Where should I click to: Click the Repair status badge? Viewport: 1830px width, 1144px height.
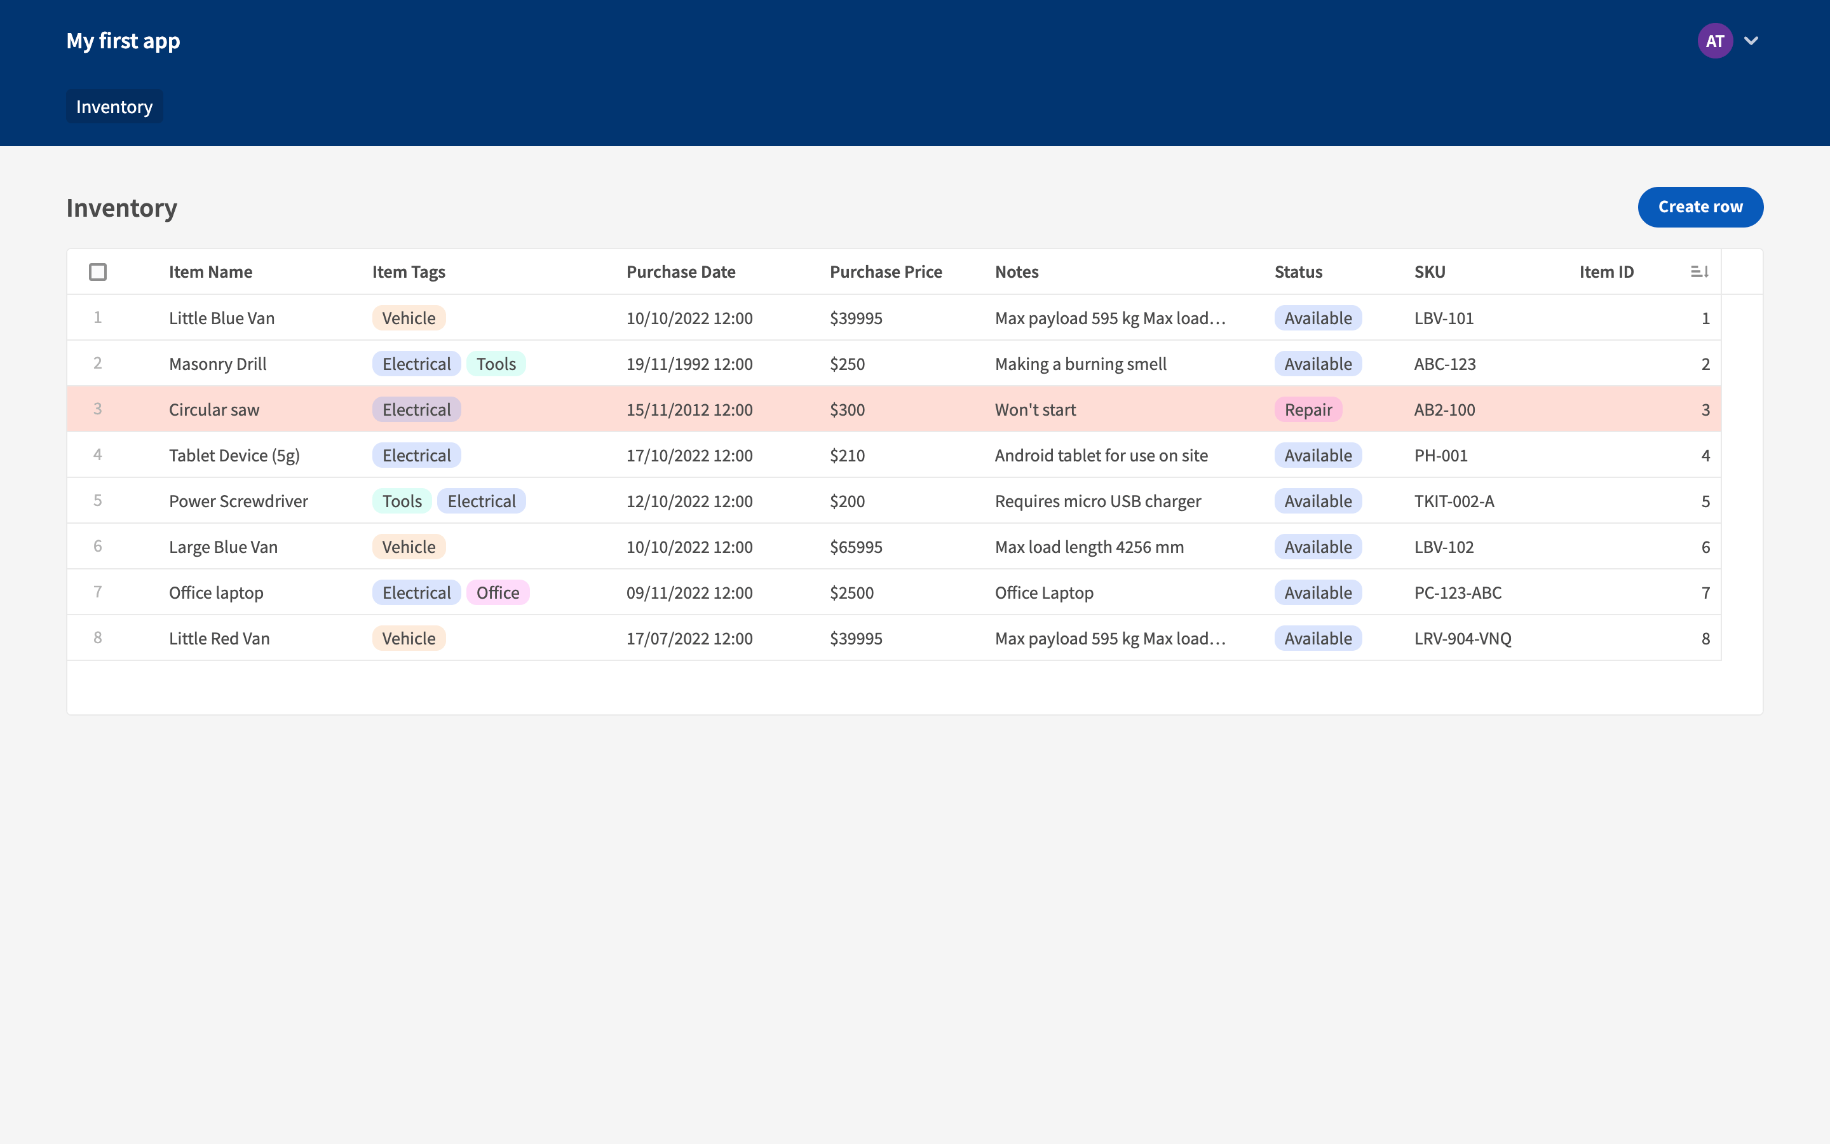pos(1308,409)
